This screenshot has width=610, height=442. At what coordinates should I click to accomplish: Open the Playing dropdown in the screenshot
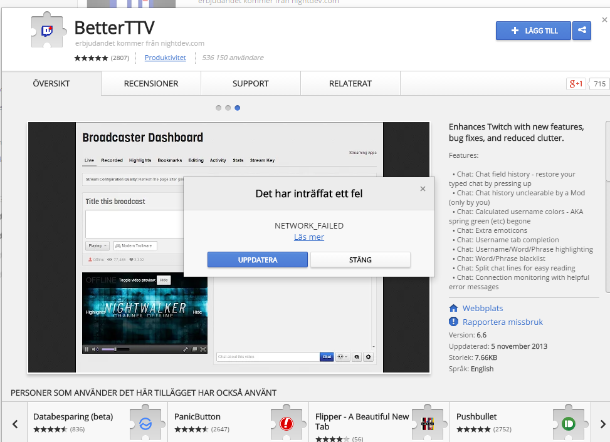(97, 246)
